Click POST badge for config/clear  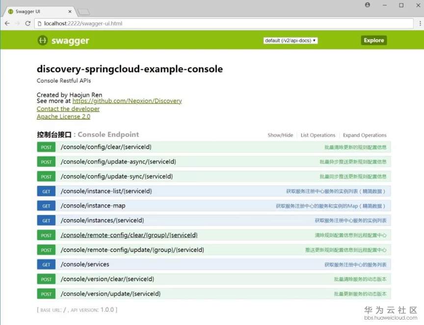(46, 147)
